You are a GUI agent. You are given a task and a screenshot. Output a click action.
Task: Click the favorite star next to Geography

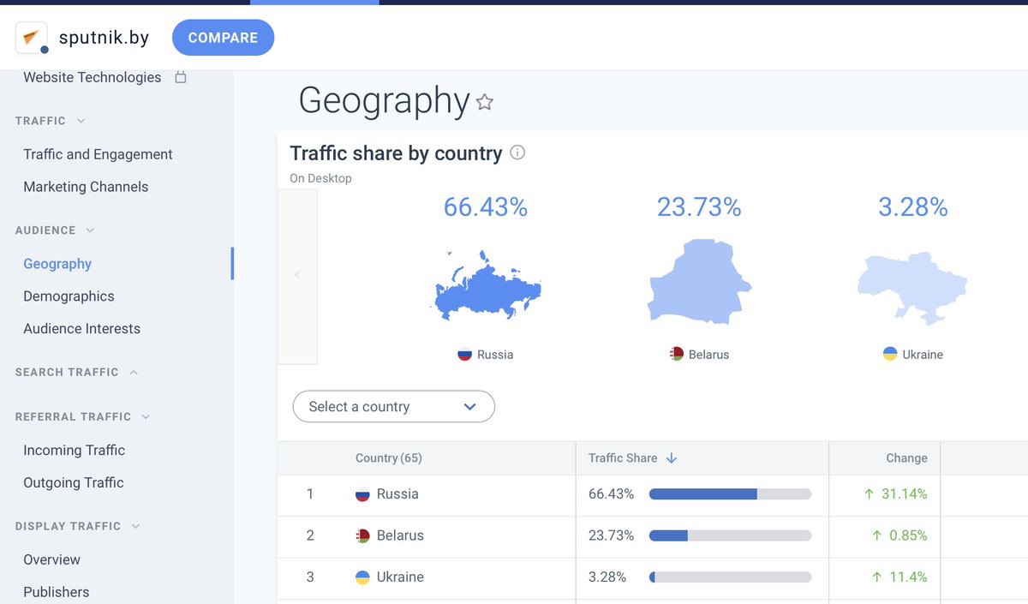(x=485, y=102)
